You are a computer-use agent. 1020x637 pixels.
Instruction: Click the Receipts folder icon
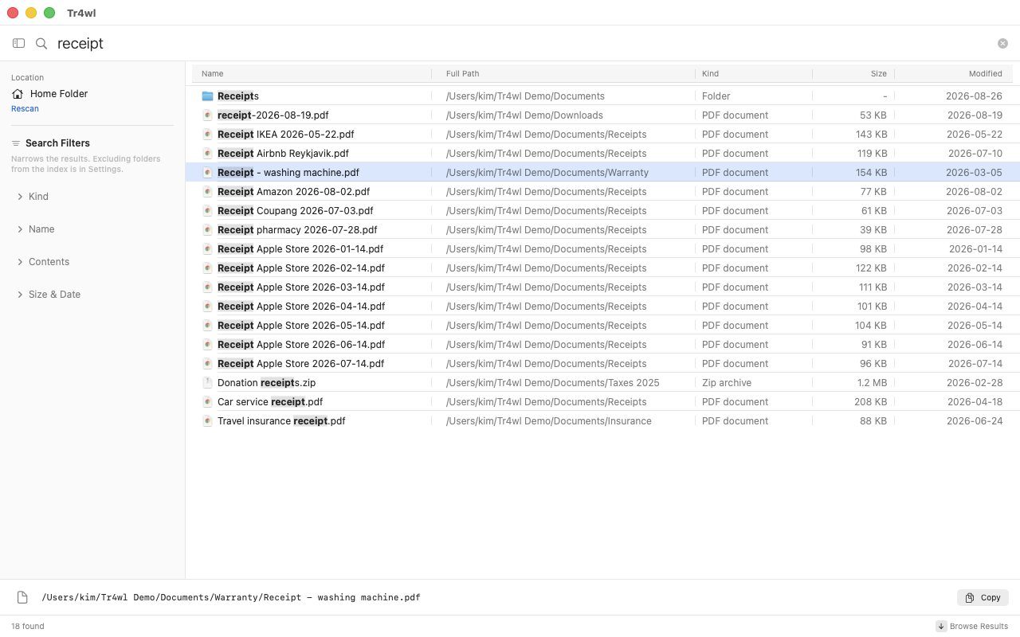[207, 96]
